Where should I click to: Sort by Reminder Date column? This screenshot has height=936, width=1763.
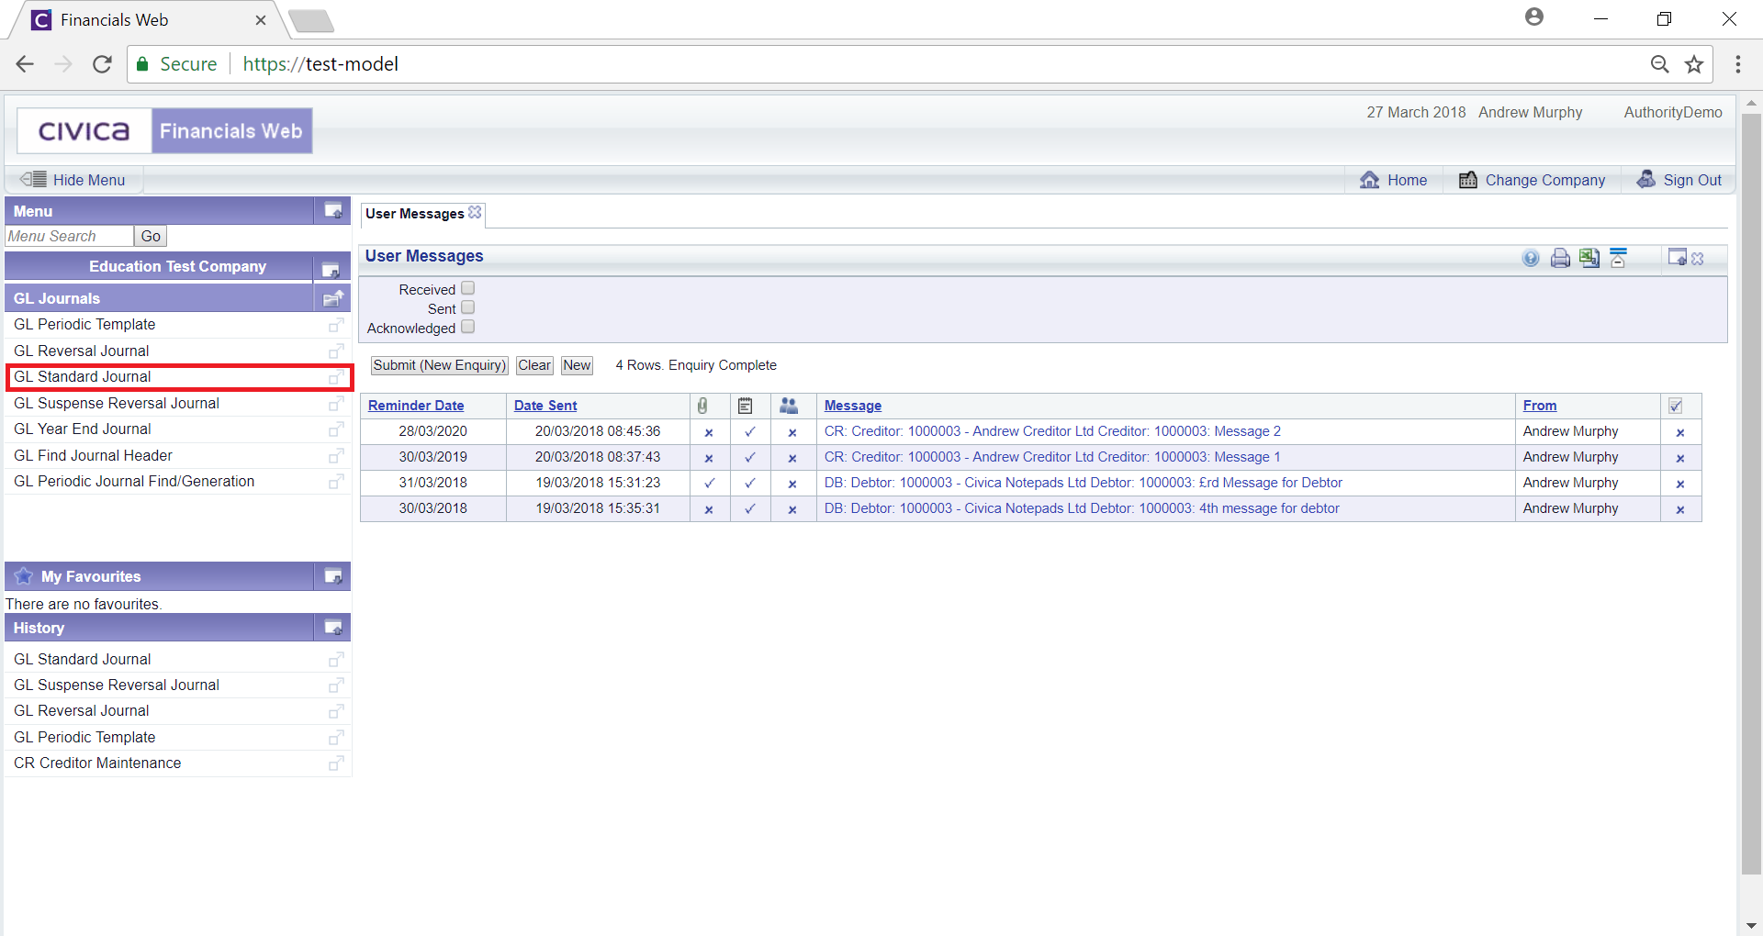pos(416,406)
